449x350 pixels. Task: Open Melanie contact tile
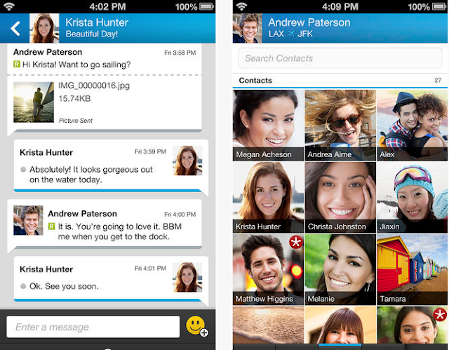pos(340,269)
